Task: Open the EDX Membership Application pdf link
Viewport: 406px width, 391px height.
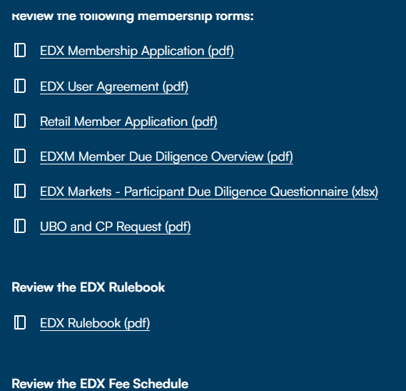Action: point(137,51)
